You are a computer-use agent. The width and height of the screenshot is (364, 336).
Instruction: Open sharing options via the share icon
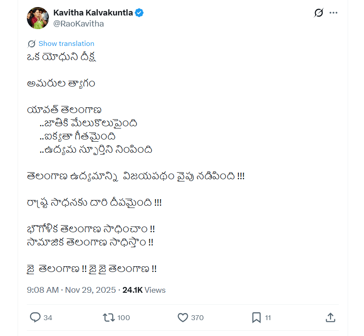330,317
